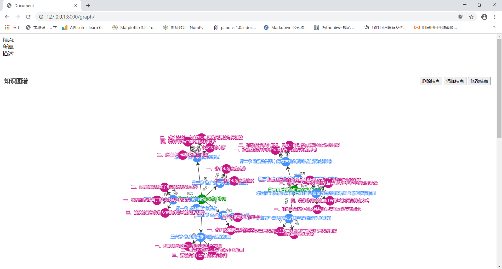Open the API scikit-learn bookmark

pyautogui.click(x=84, y=27)
